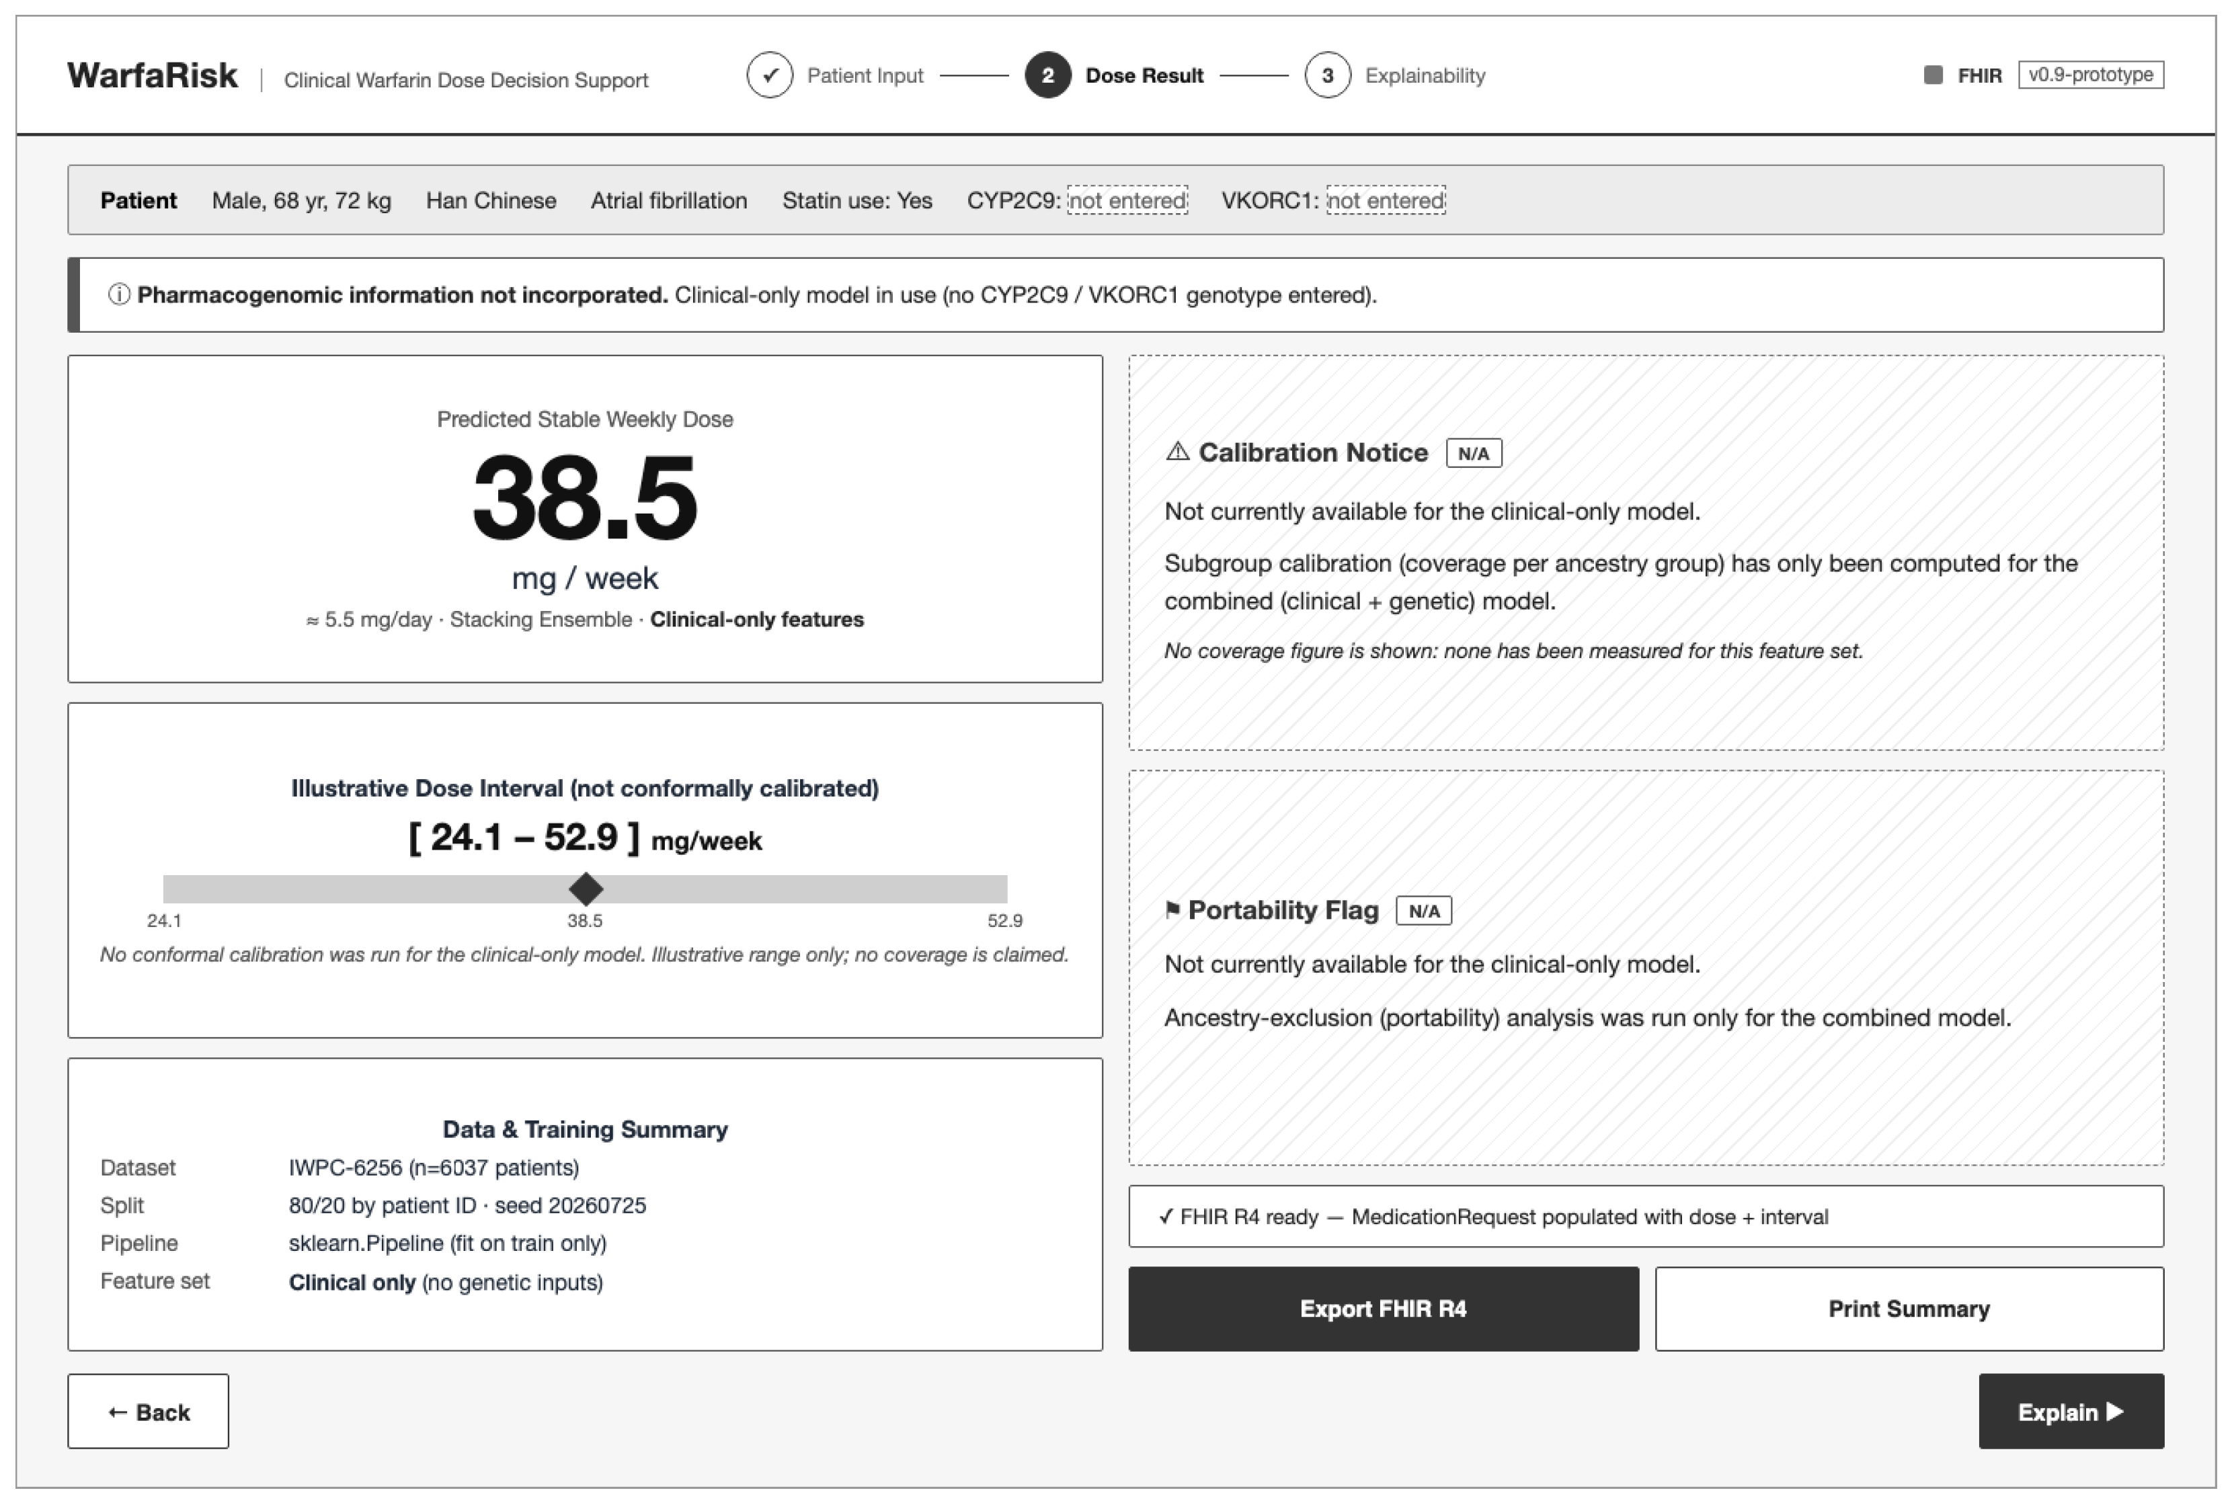Go back with the Back button
2234x1505 pixels.
(148, 1411)
